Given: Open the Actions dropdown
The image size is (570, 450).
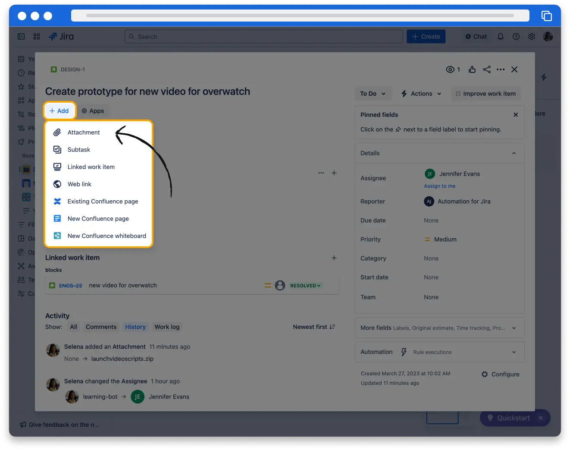Looking at the screenshot, I should [421, 94].
